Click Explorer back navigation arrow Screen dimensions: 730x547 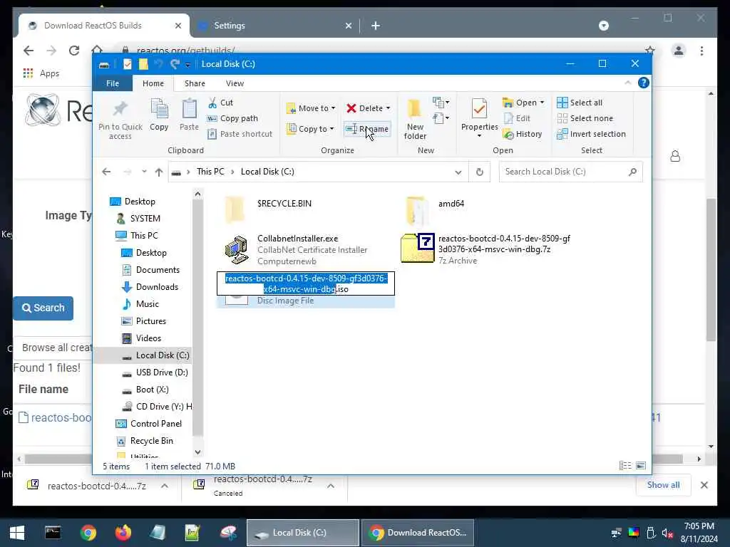107,172
